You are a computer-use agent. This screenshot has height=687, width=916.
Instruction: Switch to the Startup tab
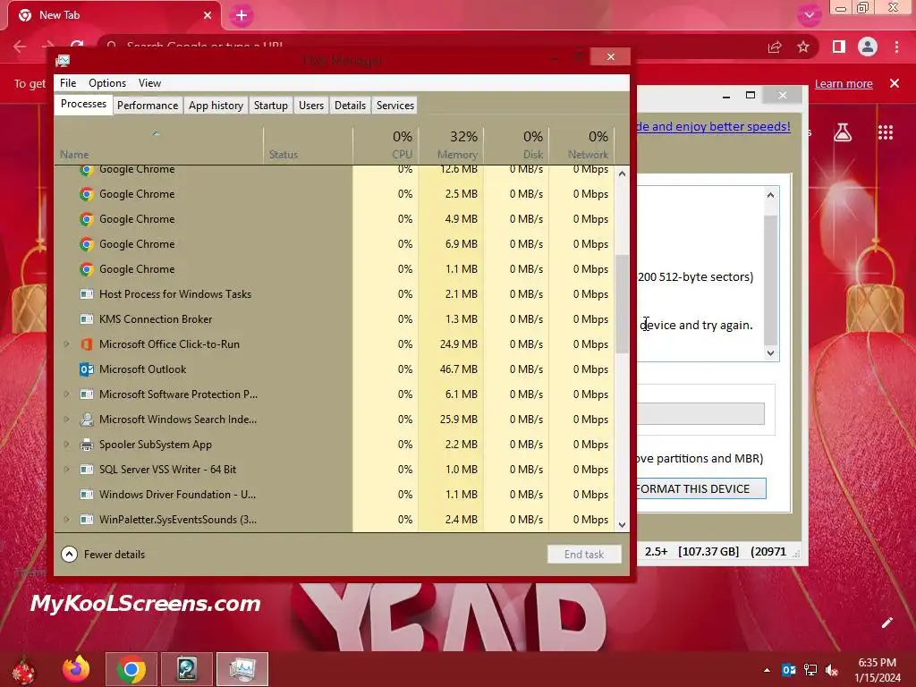click(270, 106)
